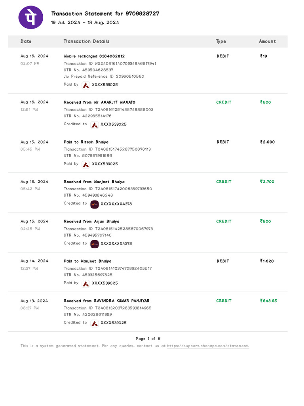Click the ₹2,700 credit amount

pyautogui.click(x=267, y=182)
